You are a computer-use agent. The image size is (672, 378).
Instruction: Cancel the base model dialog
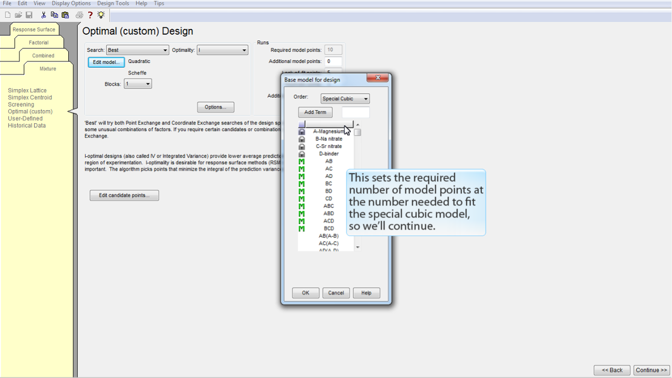[x=336, y=293]
